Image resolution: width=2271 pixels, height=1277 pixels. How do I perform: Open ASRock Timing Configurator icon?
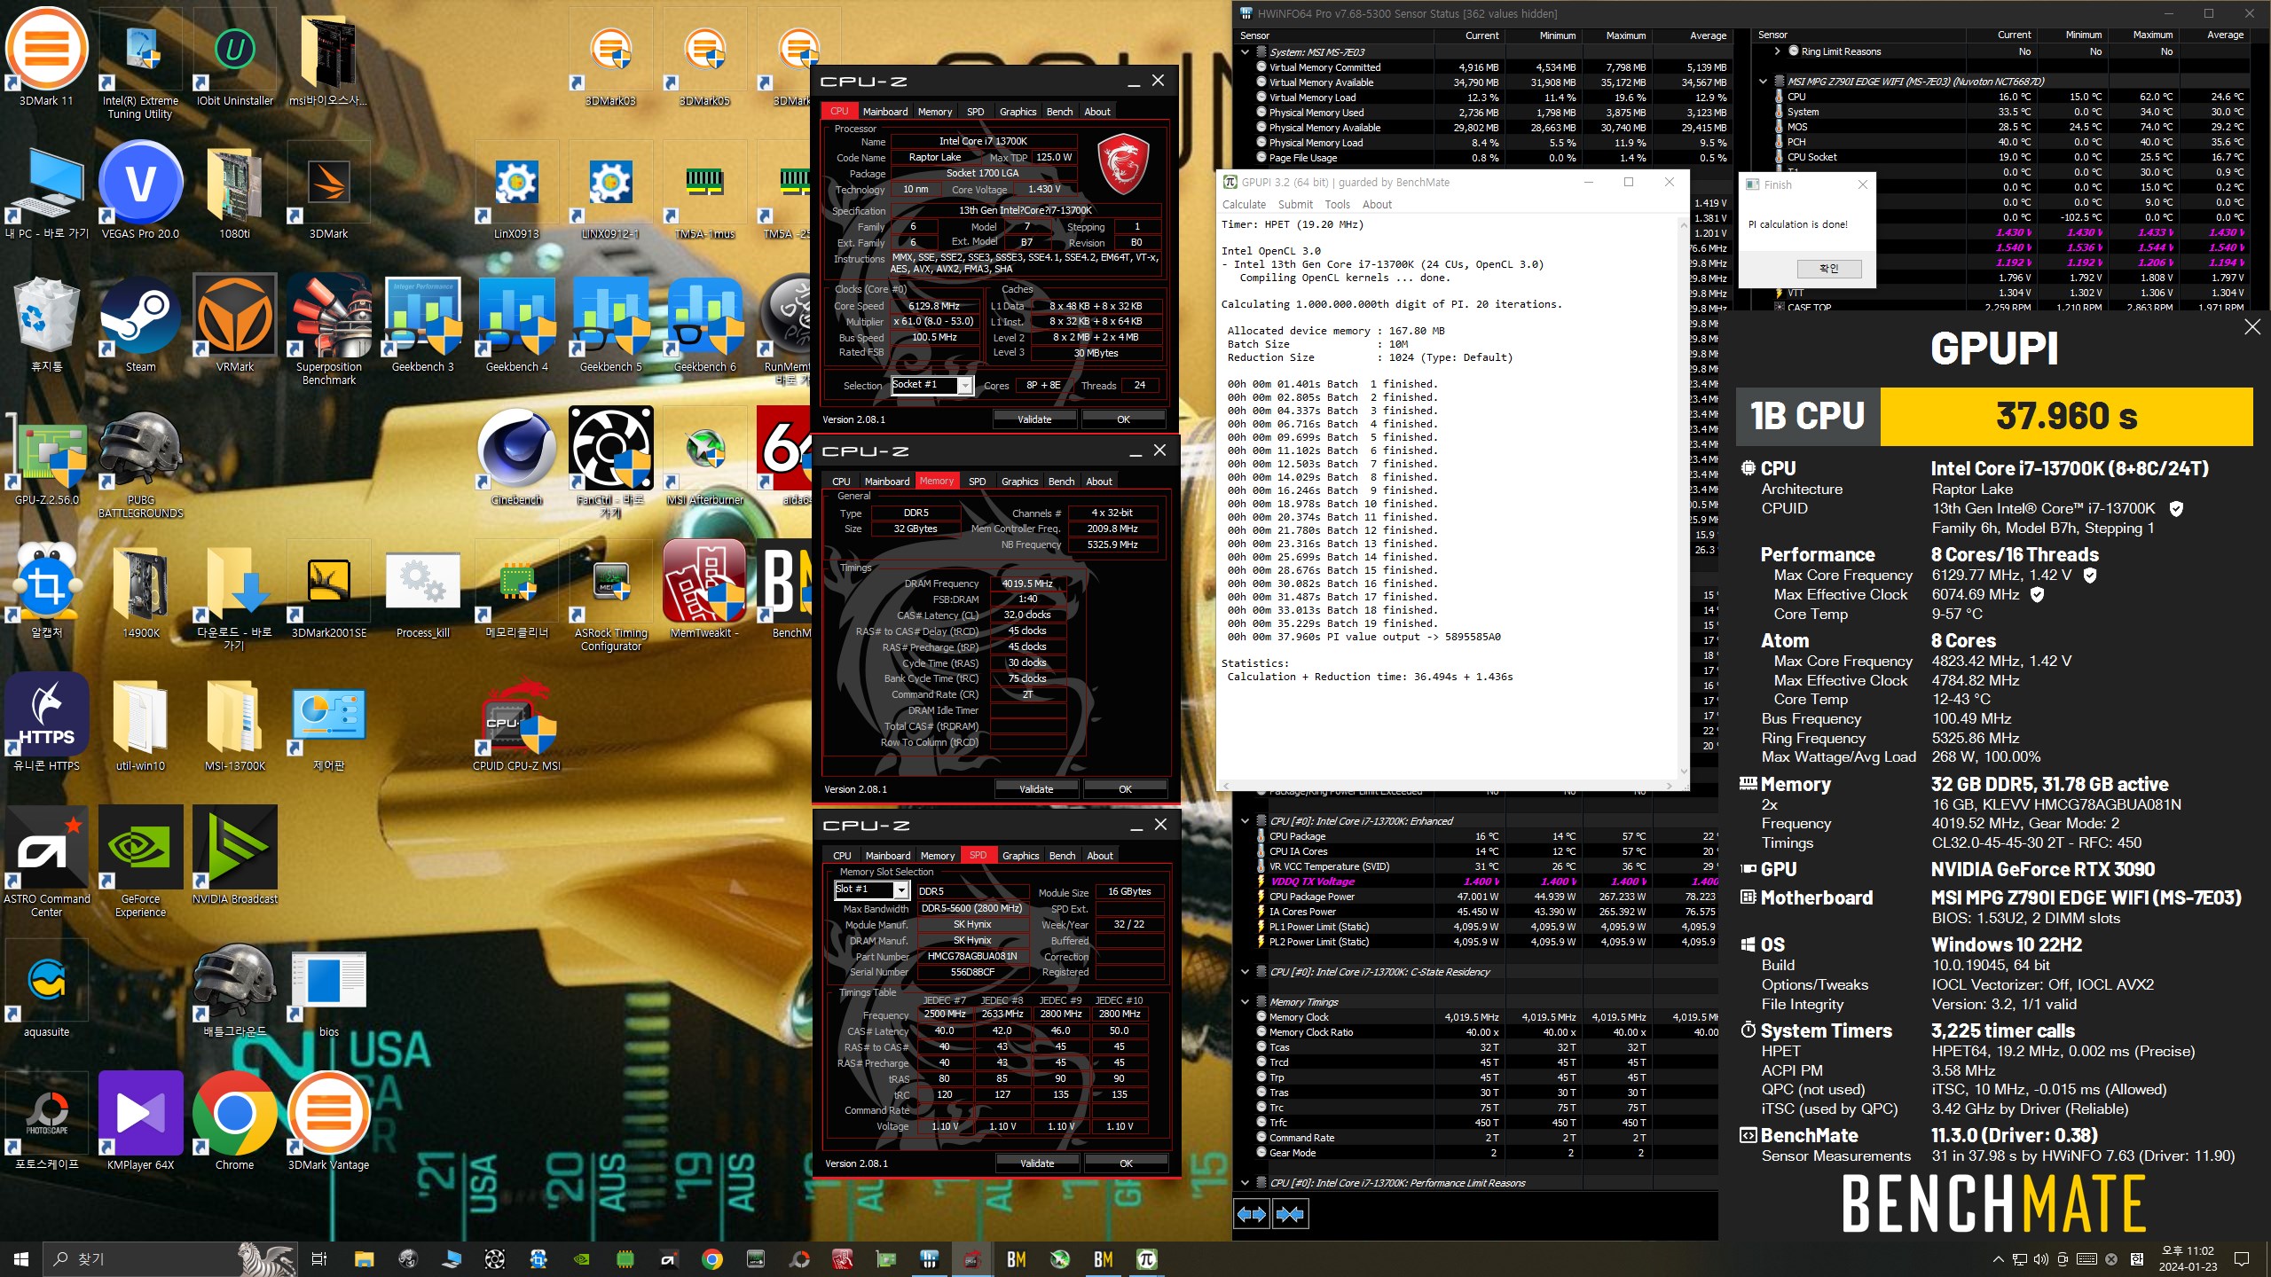[611, 594]
